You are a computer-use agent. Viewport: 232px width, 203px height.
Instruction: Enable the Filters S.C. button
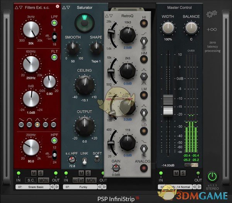[31, 180]
